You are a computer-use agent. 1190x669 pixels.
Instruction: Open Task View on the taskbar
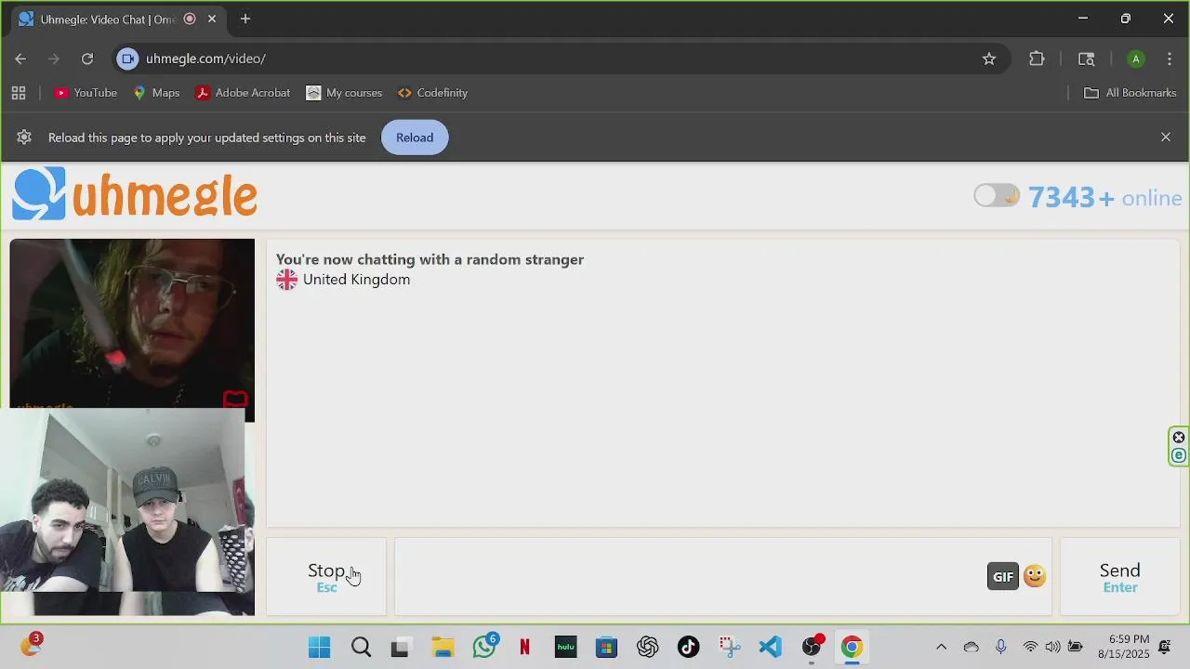click(400, 647)
